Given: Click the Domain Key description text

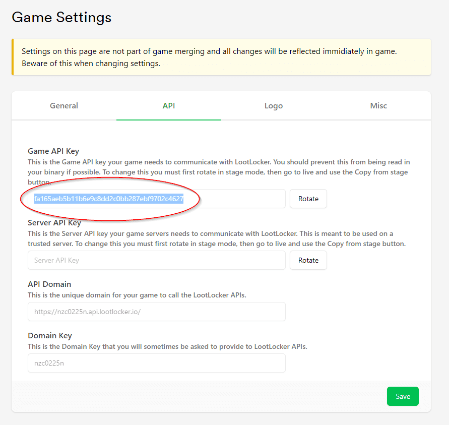Looking at the screenshot, I should coord(167,346).
